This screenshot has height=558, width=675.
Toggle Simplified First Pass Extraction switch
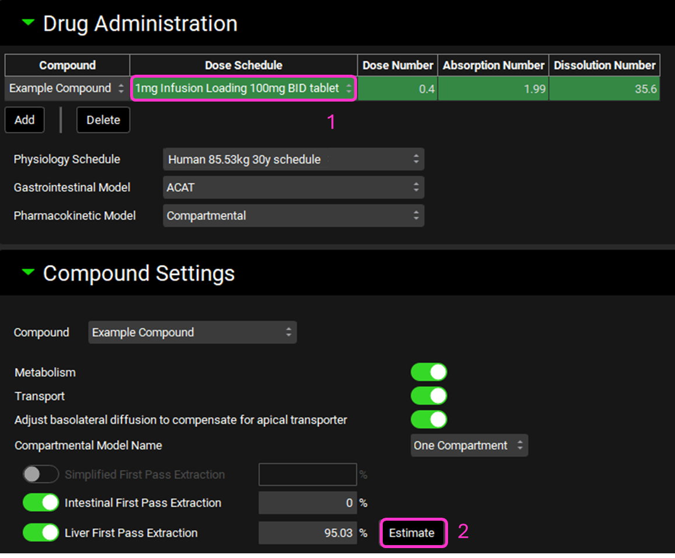click(41, 475)
